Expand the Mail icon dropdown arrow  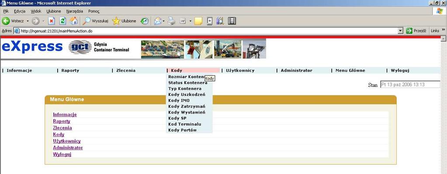click(x=163, y=21)
